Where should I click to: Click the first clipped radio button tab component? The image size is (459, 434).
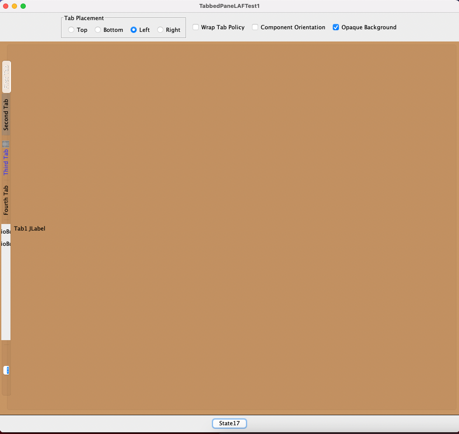click(6, 231)
